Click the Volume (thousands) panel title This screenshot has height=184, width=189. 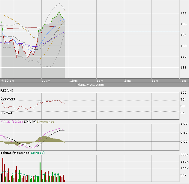pyautogui.click(x=15, y=153)
